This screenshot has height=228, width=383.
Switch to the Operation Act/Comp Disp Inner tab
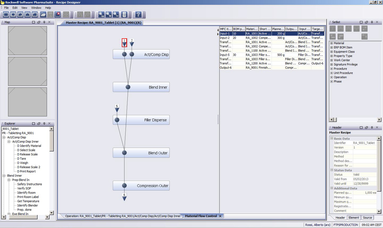pyautogui.click(x=123, y=216)
